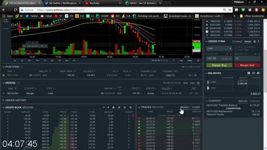The image size is (267, 150).
Task: Cancel all orders using header X
Action: point(194,88)
